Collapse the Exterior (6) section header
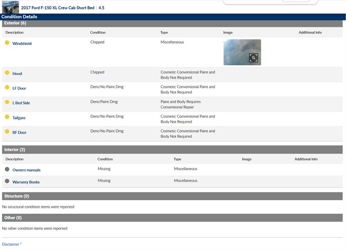346x250 pixels. [x=172, y=23]
